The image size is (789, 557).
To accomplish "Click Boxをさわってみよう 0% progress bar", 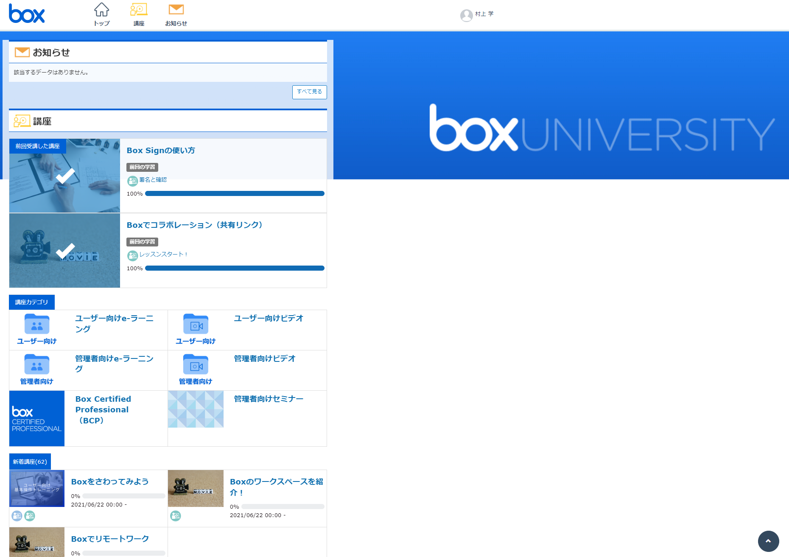I will [x=123, y=496].
